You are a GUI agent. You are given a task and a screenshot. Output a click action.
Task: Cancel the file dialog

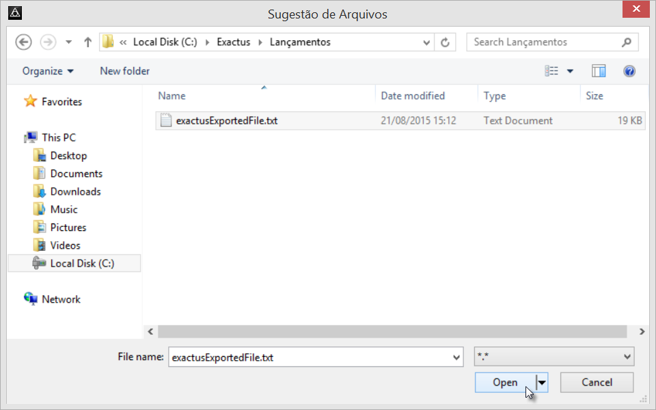597,383
